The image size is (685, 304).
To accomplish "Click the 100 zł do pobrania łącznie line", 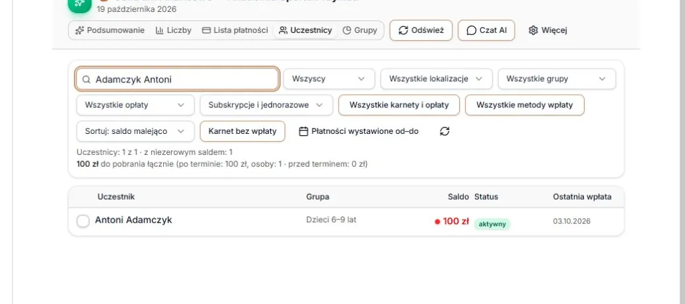I will click(x=222, y=164).
